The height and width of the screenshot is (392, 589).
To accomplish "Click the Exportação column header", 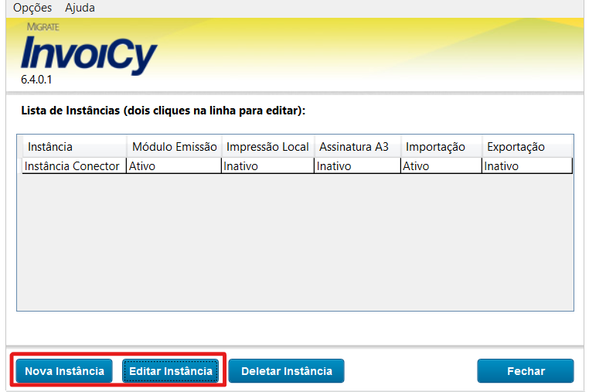I will [x=516, y=147].
